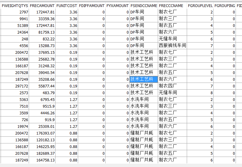242x167 pixels.
Task: Select cell with amount 39040.54
Action: pos(42,73)
